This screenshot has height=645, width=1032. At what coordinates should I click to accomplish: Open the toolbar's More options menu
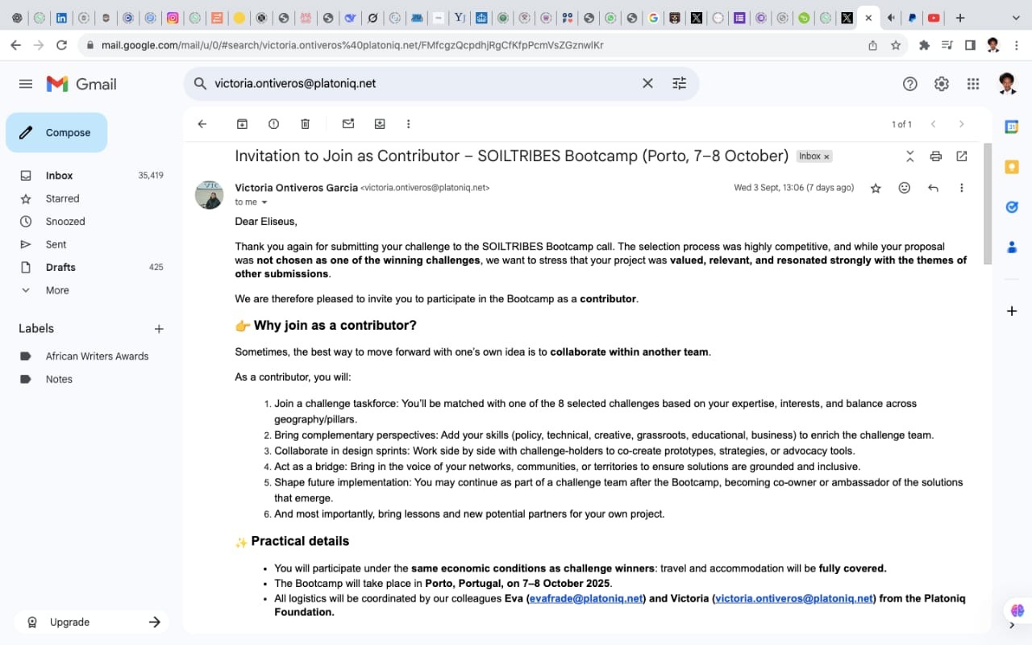point(409,124)
